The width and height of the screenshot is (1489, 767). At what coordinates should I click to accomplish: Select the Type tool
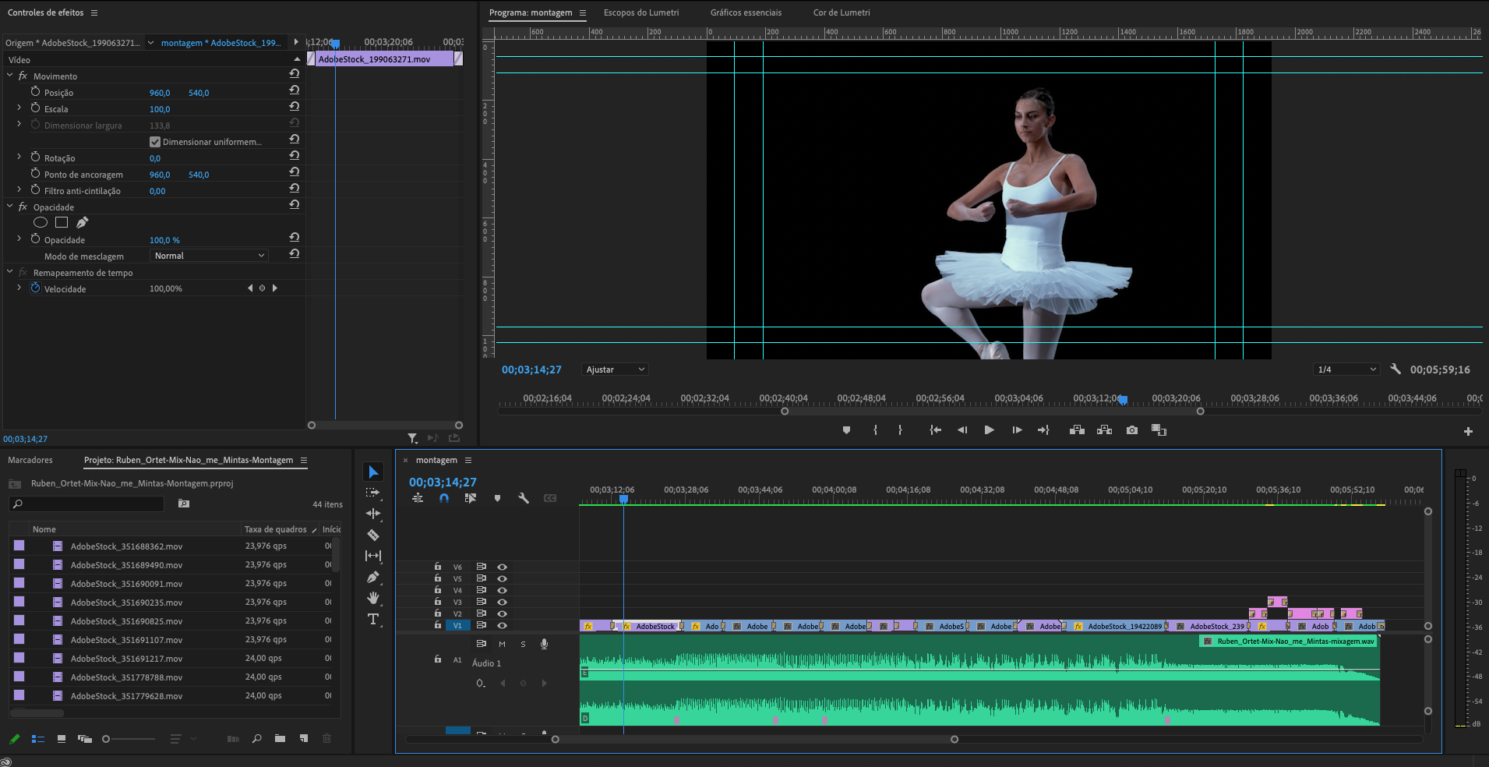click(x=373, y=619)
